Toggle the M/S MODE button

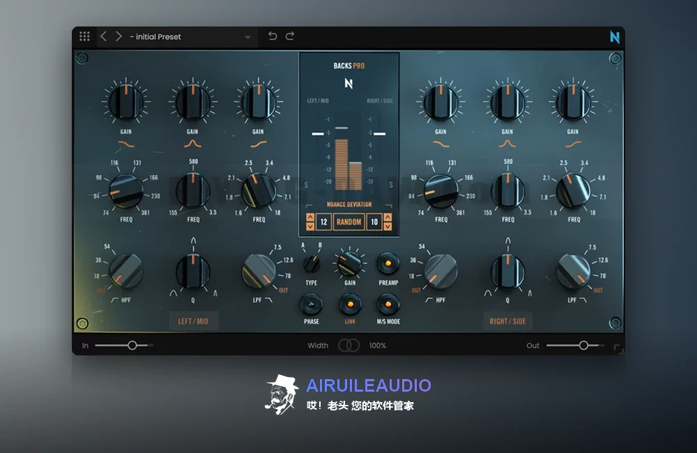point(388,304)
